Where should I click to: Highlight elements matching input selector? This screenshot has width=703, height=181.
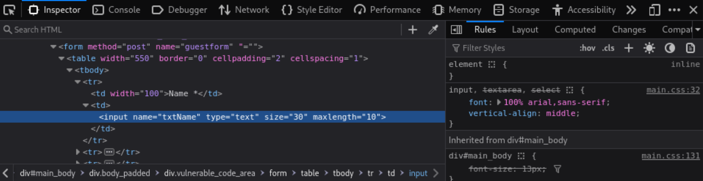point(570,90)
